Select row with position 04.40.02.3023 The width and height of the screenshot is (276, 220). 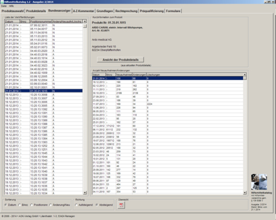[43, 65]
